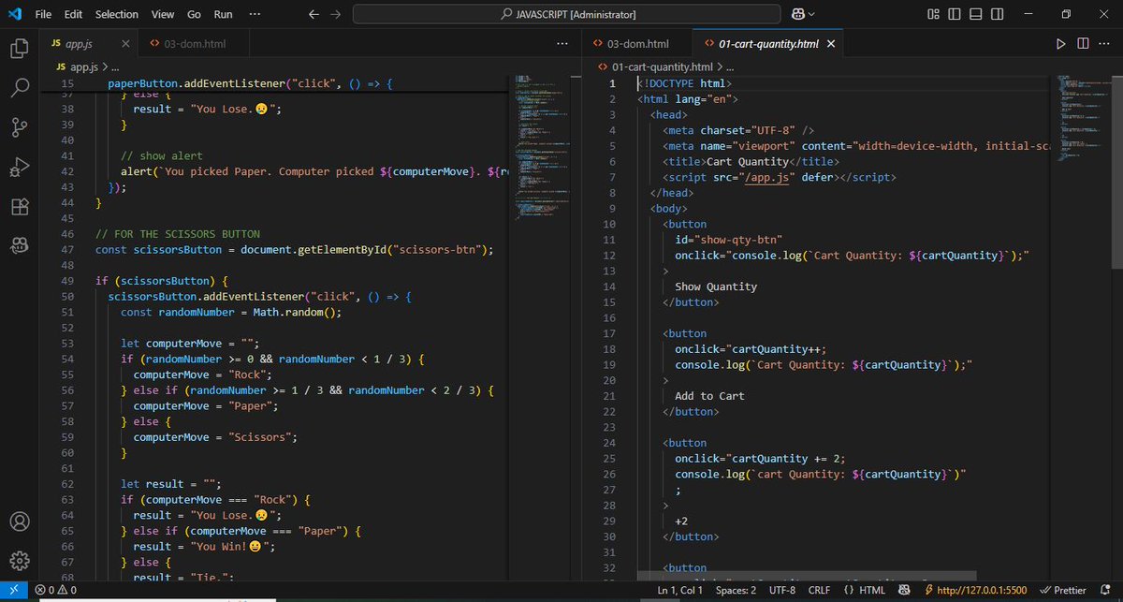
Task: Open the Source Control view
Action: coord(19,126)
